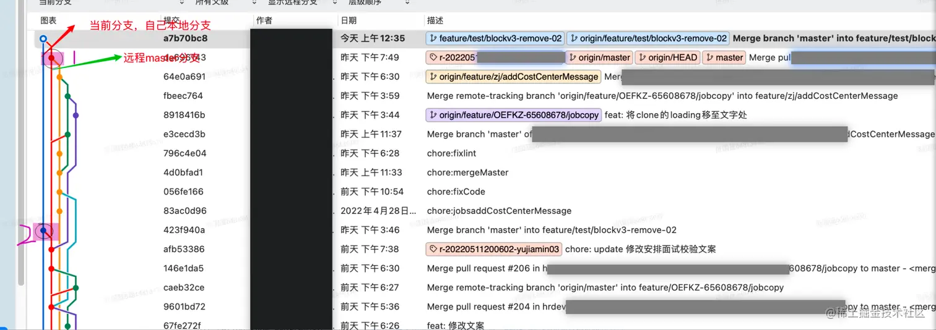This screenshot has width=936, height=330.
Task: Click the 提交 column header
Action: tap(172, 20)
